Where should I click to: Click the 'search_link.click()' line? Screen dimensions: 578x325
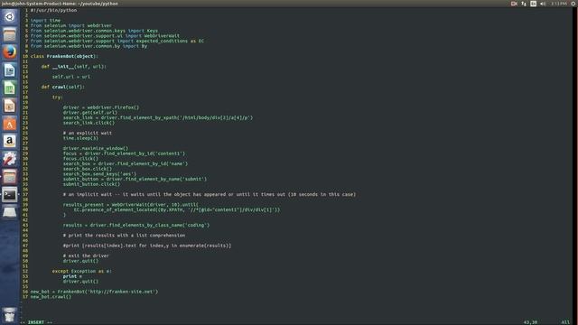point(89,123)
